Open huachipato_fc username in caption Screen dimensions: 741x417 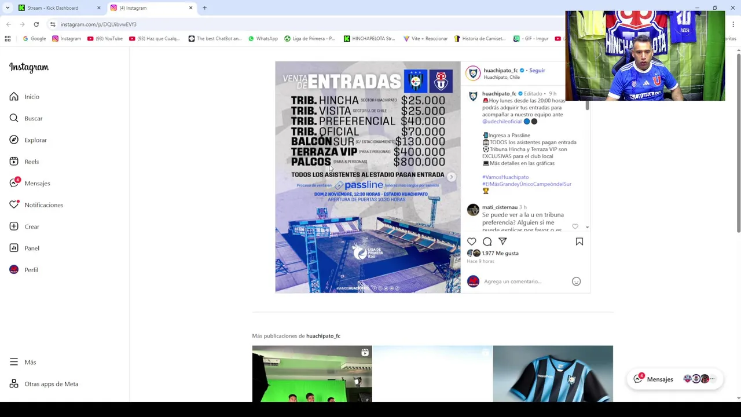[x=499, y=94]
